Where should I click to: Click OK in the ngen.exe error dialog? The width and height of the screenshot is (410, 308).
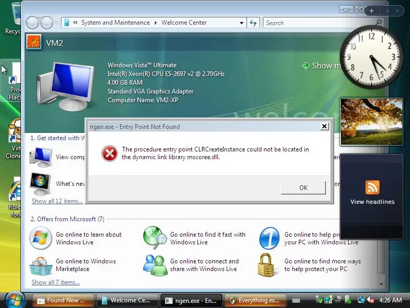(303, 187)
